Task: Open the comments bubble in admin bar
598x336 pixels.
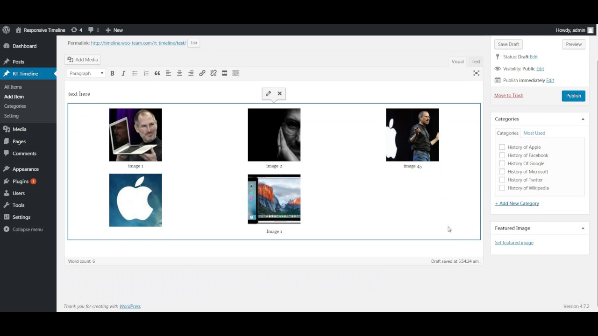Action: click(93, 30)
